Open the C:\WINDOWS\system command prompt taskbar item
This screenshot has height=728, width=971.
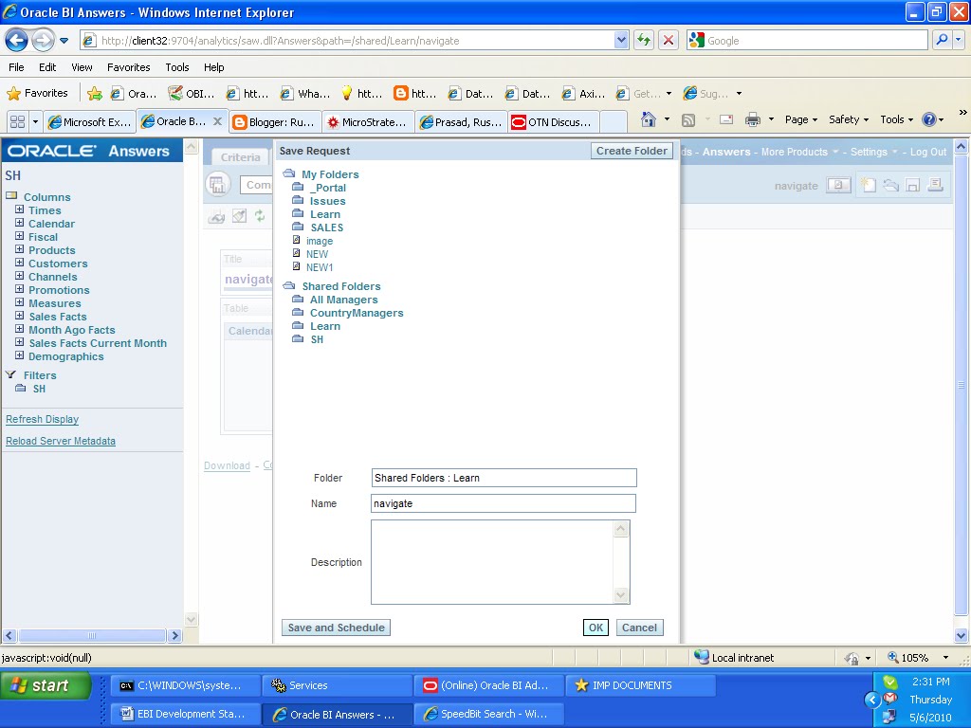coord(185,685)
